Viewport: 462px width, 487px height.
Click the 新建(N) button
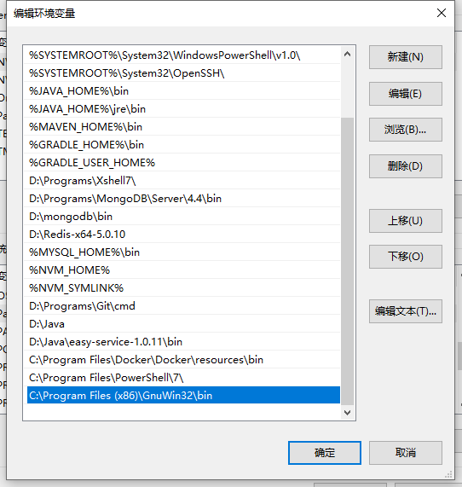point(406,57)
